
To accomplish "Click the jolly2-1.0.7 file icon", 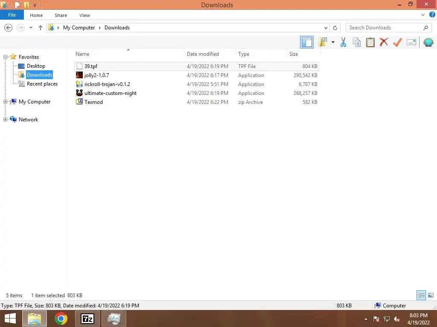I will click(x=79, y=75).
